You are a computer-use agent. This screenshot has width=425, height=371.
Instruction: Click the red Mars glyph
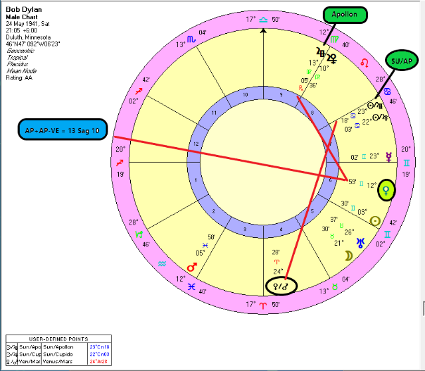[192, 267]
